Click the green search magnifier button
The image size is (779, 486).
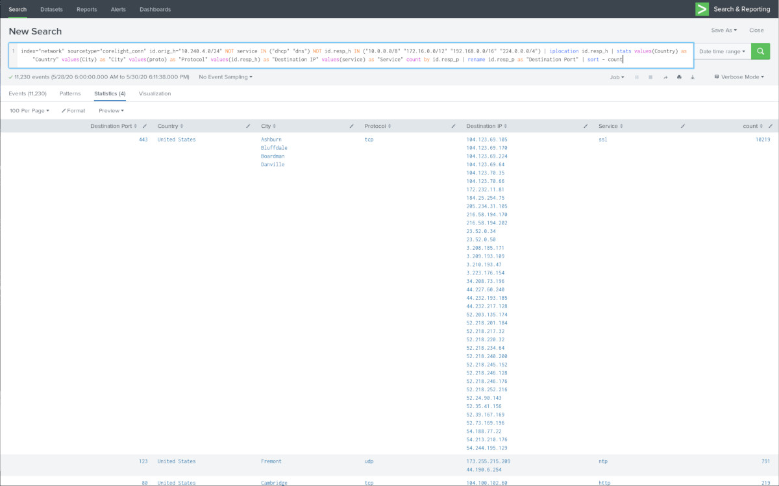[x=760, y=51]
